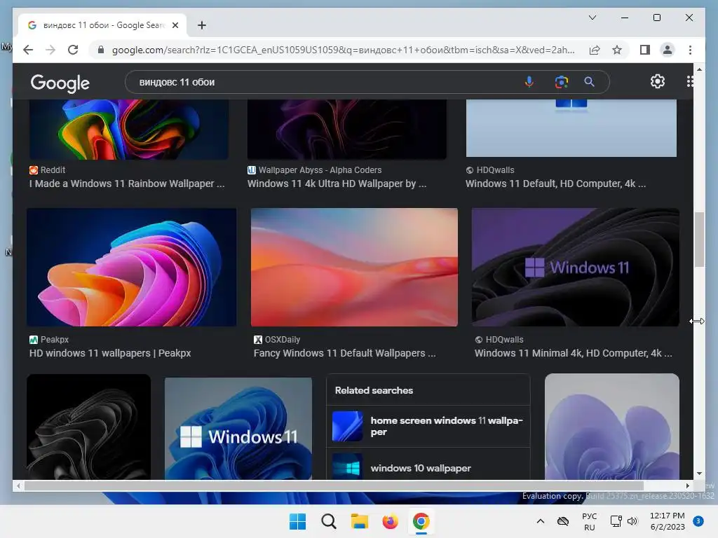718x538 pixels.
Task: Open the purple Windows 11 Minimal image
Action: pyautogui.click(x=575, y=267)
